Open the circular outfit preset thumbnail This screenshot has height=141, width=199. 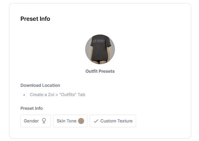pos(100,49)
